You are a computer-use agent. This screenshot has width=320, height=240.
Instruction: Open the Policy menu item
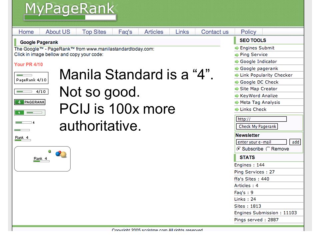click(x=248, y=32)
